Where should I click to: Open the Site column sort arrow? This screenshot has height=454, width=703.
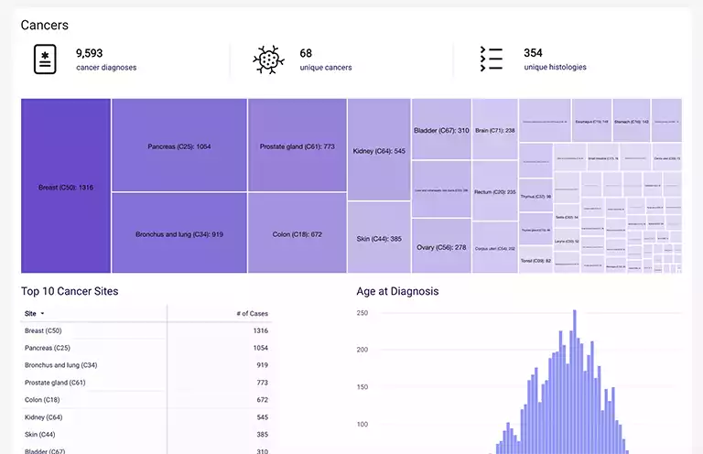click(x=42, y=313)
